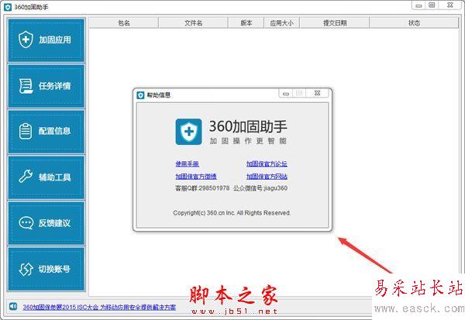
Task: Click the main window title bar app icon
Action: pos(8,7)
